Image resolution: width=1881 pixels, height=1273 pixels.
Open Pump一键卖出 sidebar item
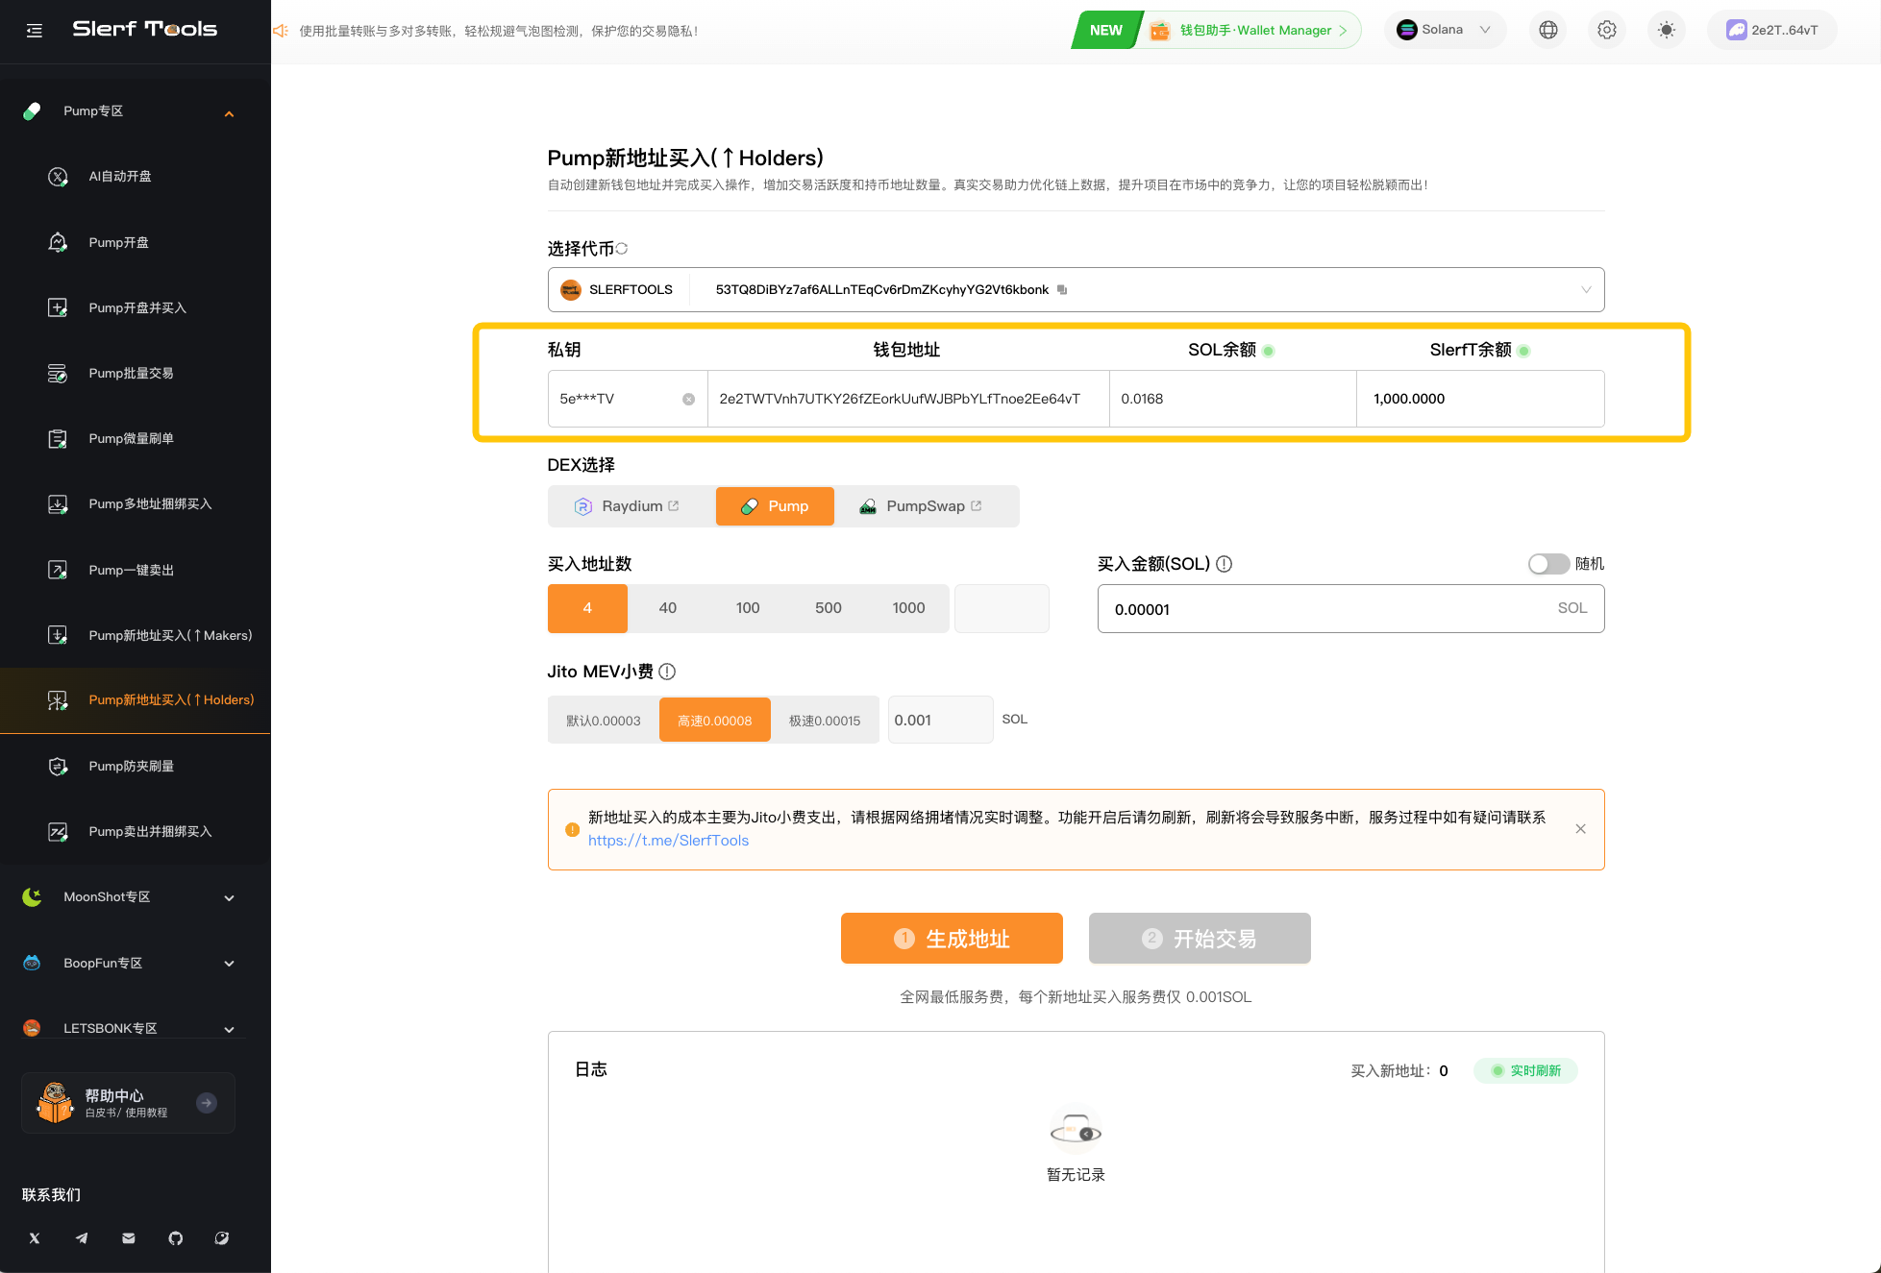(135, 570)
